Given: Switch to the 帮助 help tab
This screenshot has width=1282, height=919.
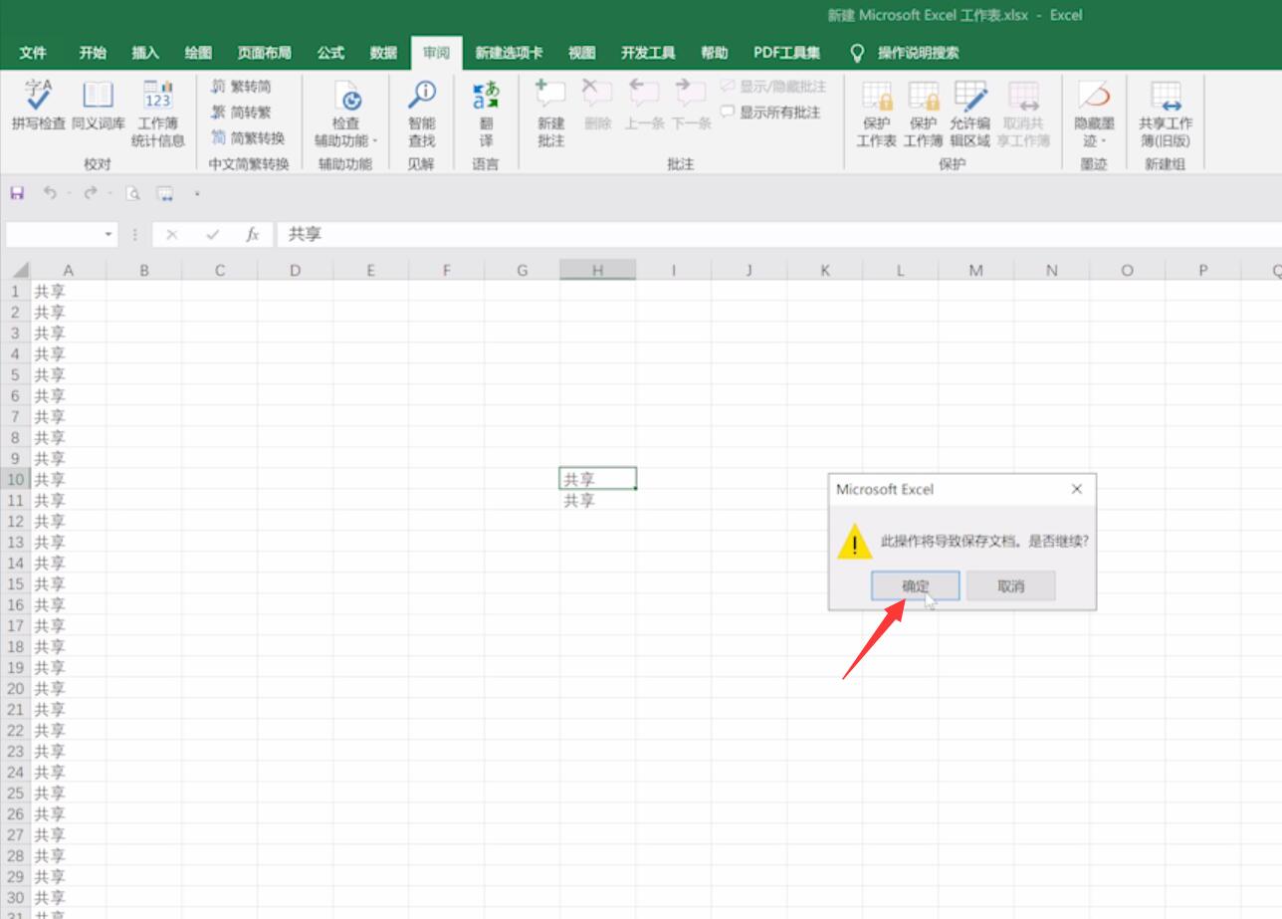Looking at the screenshot, I should pyautogui.click(x=714, y=53).
